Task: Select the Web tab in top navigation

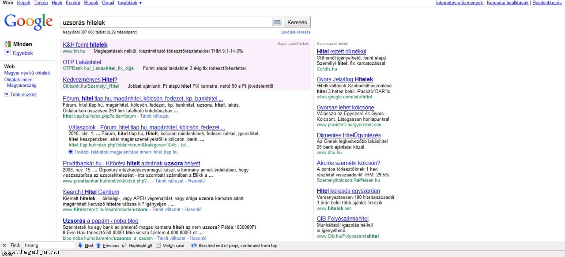Action: point(8,3)
